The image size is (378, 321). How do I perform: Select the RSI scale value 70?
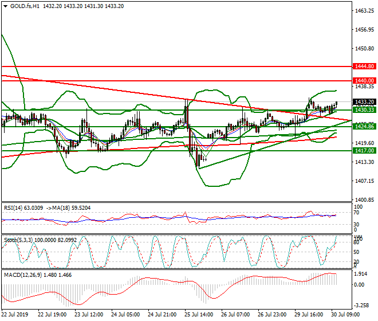[x=356, y=213]
